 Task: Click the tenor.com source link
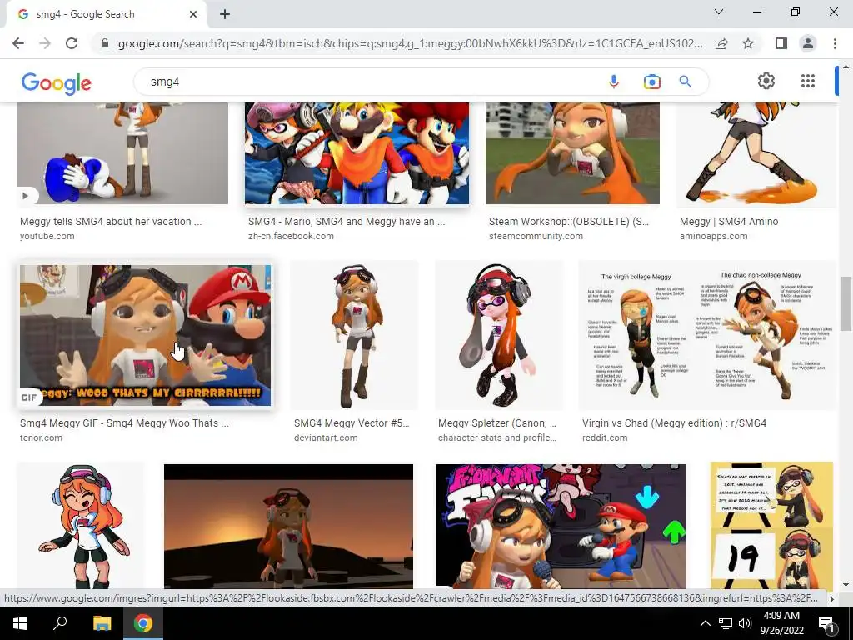[x=42, y=437]
